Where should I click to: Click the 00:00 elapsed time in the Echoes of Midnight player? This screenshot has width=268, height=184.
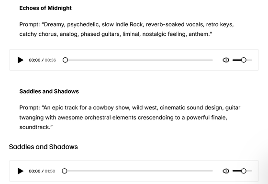(34, 60)
